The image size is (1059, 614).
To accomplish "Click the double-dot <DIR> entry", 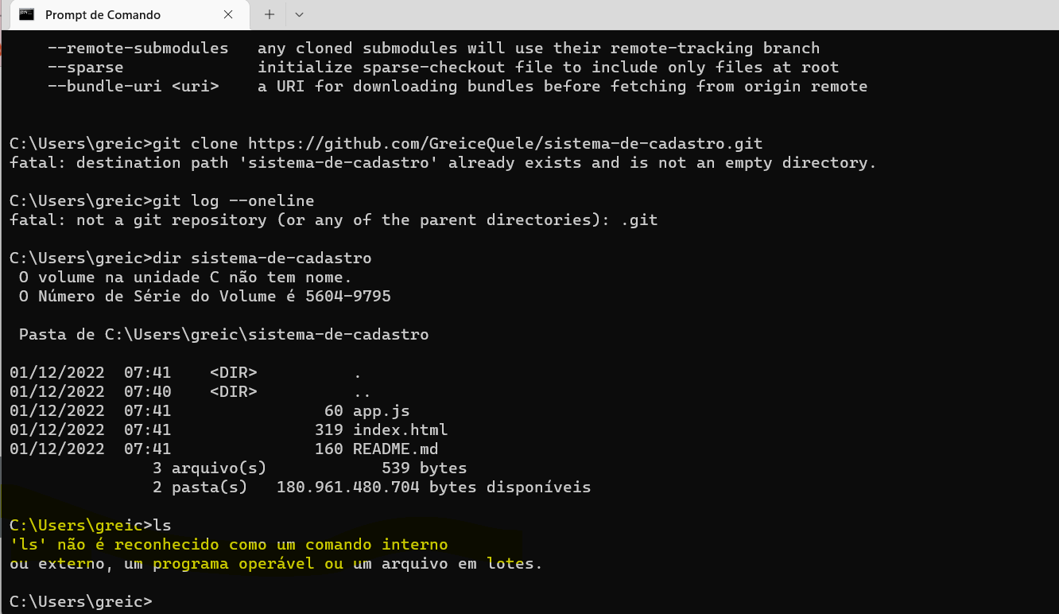I will tap(191, 392).
